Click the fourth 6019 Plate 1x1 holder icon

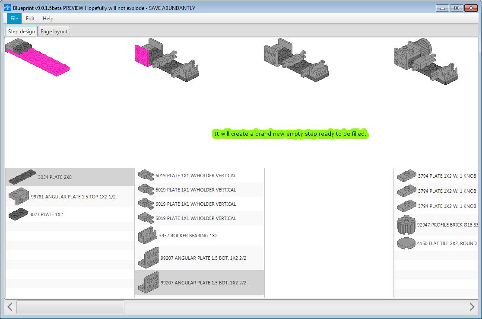click(146, 218)
